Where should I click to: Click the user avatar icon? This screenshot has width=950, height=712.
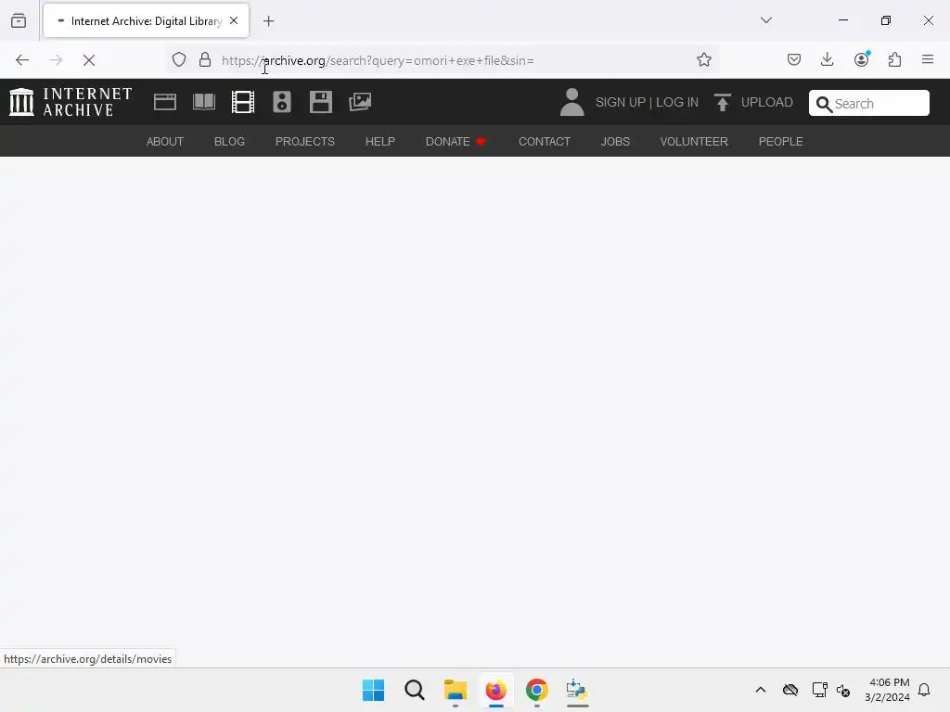[x=571, y=102]
